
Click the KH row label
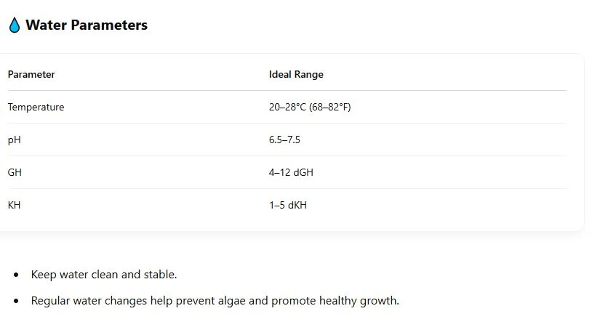click(14, 205)
